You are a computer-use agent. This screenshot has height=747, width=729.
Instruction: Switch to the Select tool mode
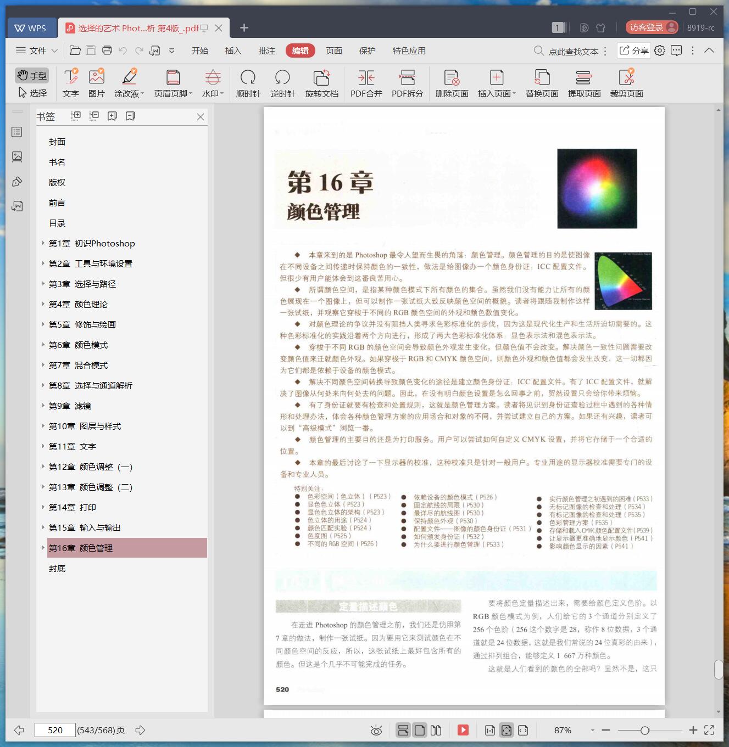pos(32,93)
